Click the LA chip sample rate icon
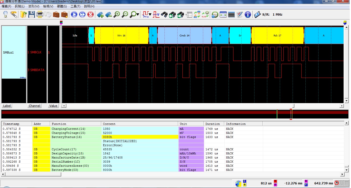Image resolution: width=351 pixels, height=188 pixels. pyautogui.click(x=257, y=14)
